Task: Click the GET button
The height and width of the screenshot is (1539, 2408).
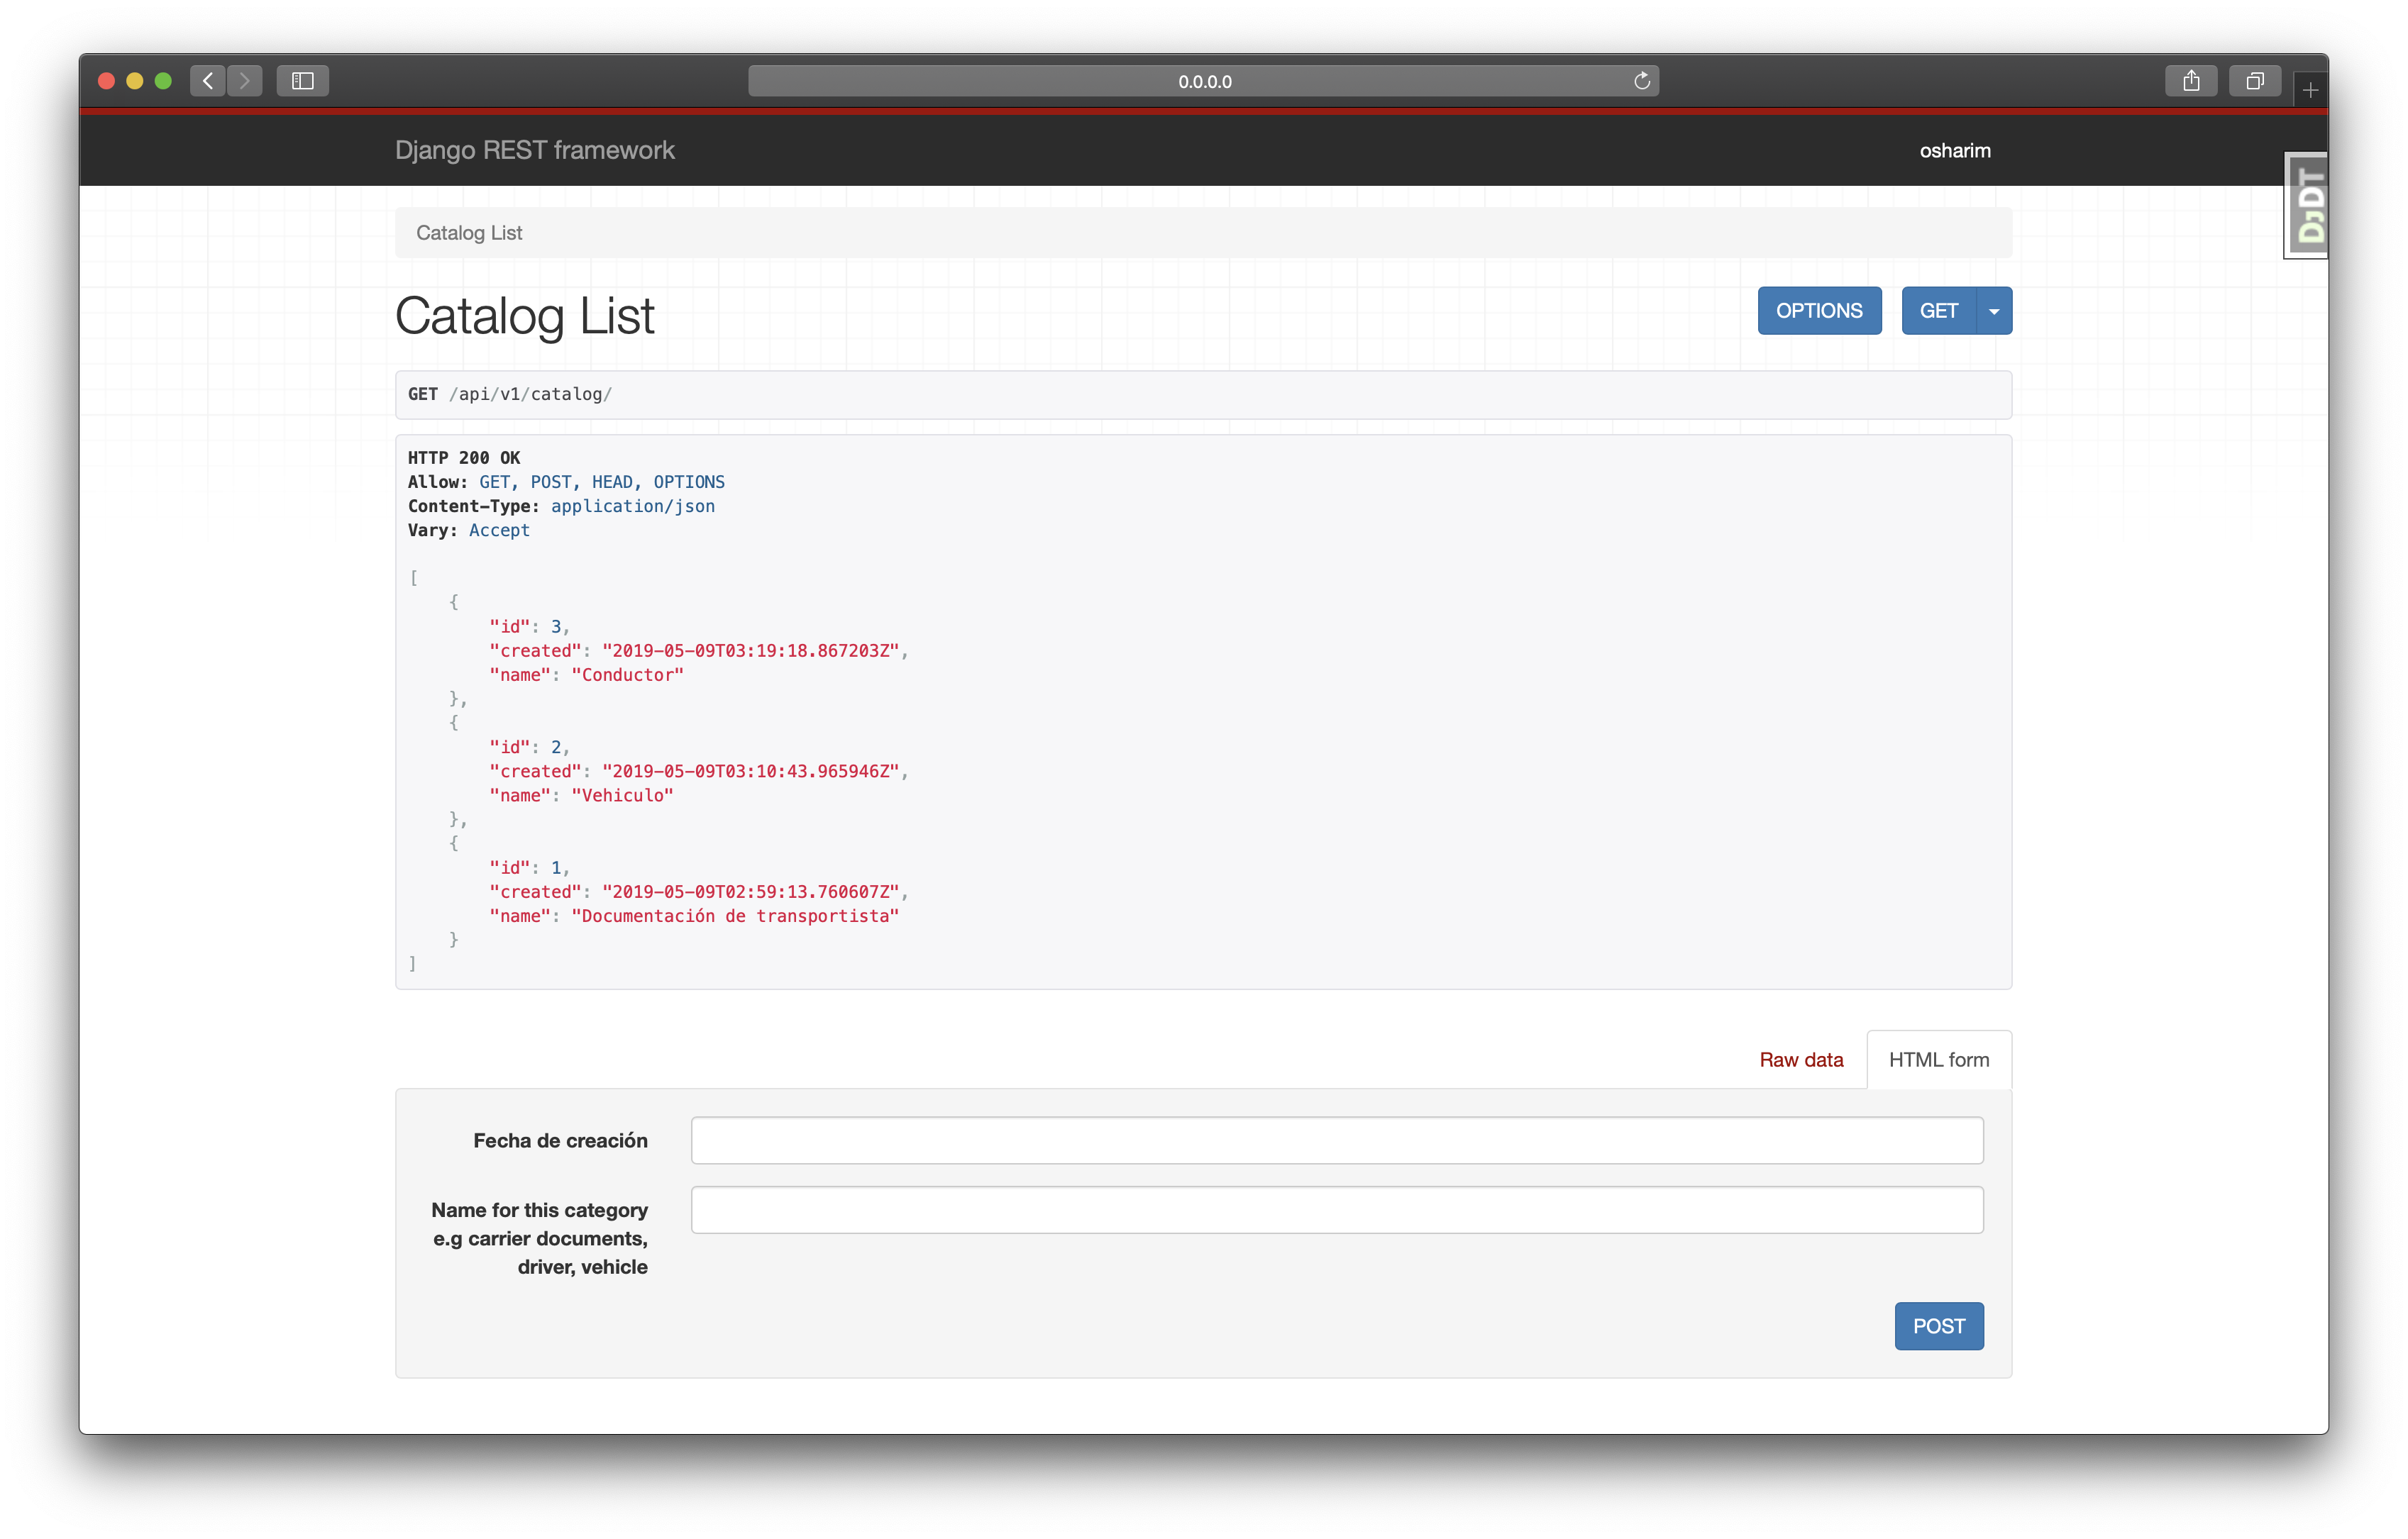Action: click(1938, 311)
